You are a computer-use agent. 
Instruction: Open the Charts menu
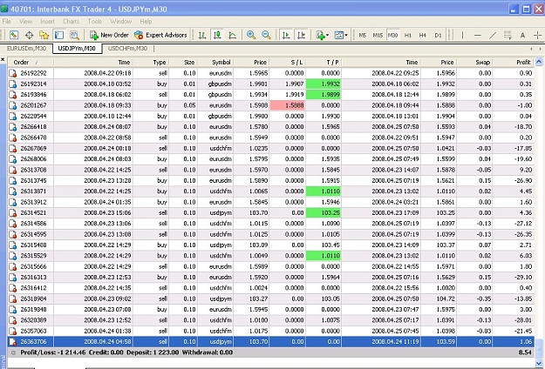click(x=71, y=21)
